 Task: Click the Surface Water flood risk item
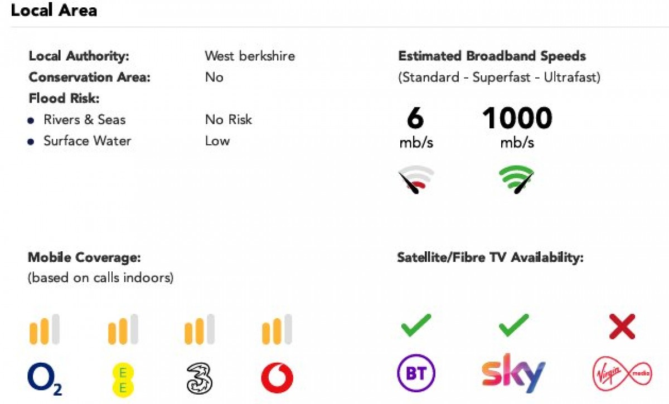click(x=88, y=140)
